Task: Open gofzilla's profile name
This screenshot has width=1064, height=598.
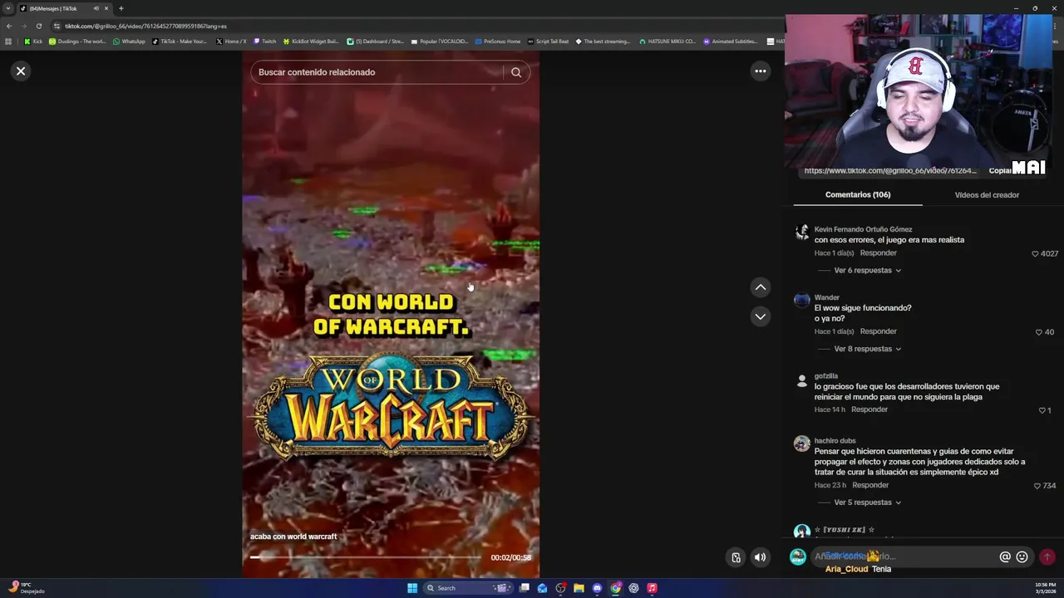Action: (x=826, y=376)
